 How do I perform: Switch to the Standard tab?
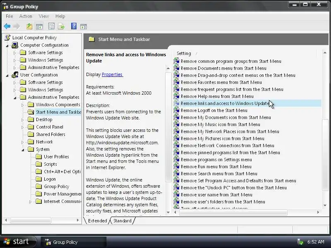(x=122, y=221)
